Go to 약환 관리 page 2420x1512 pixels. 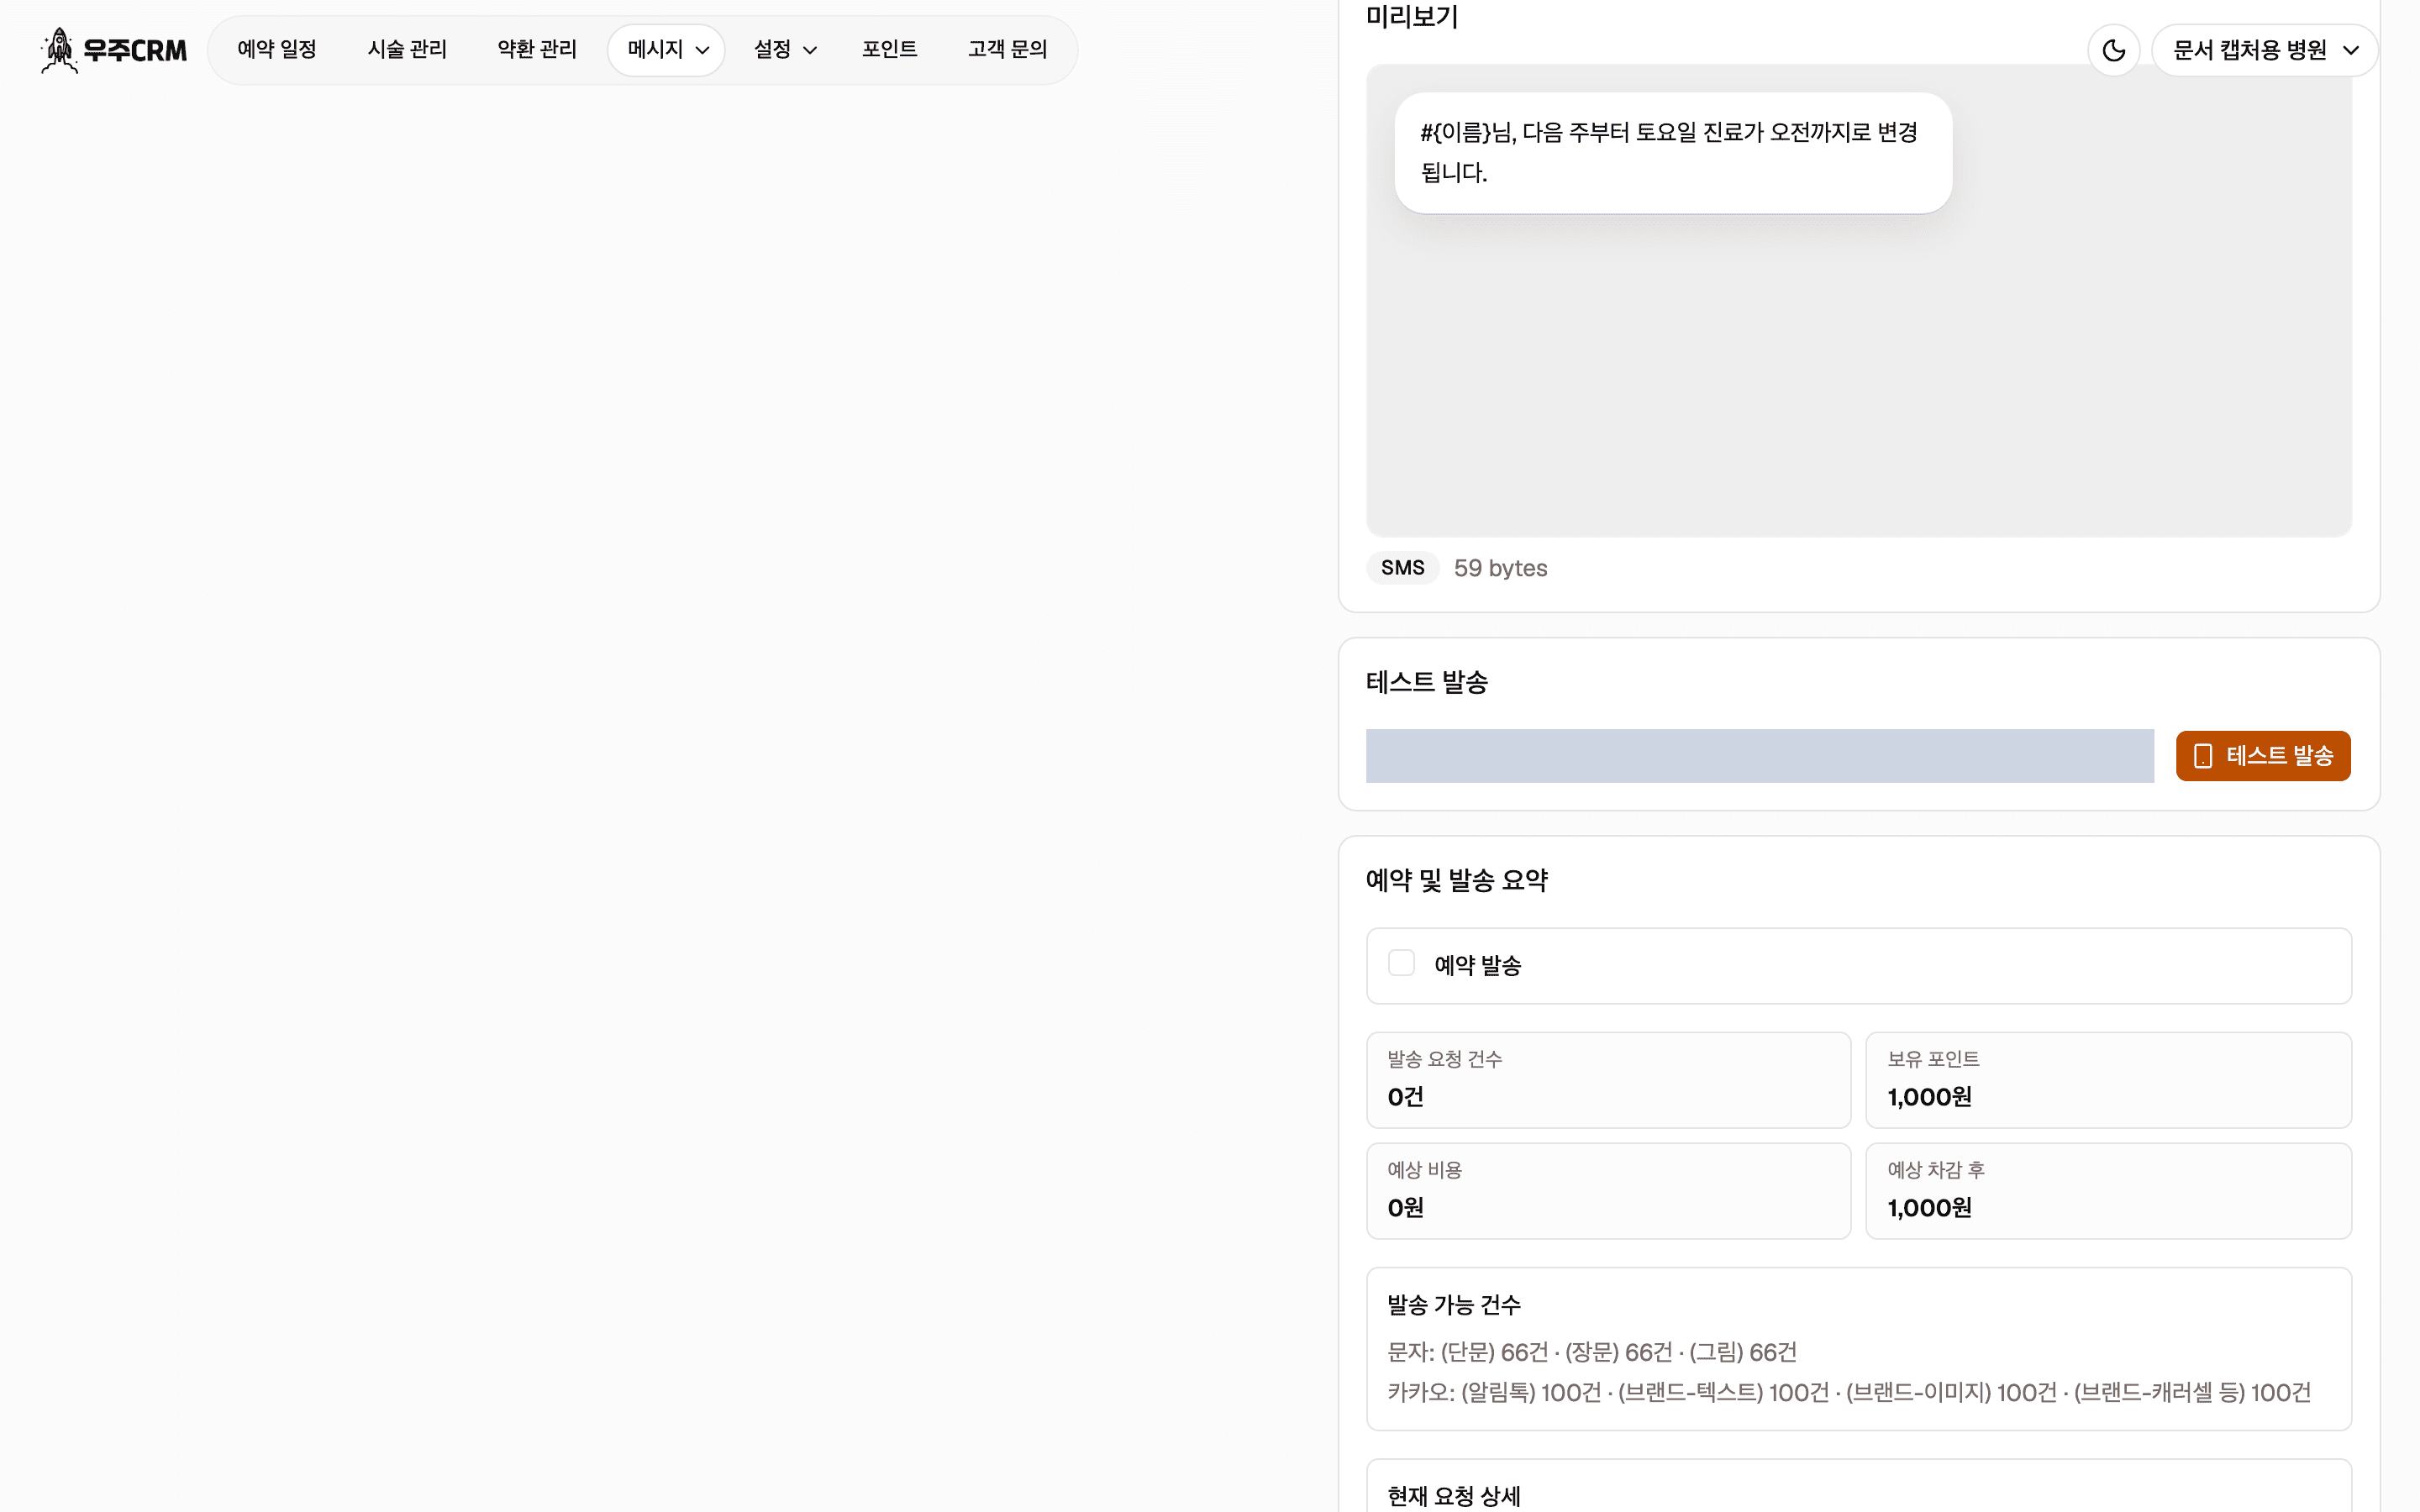point(537,49)
